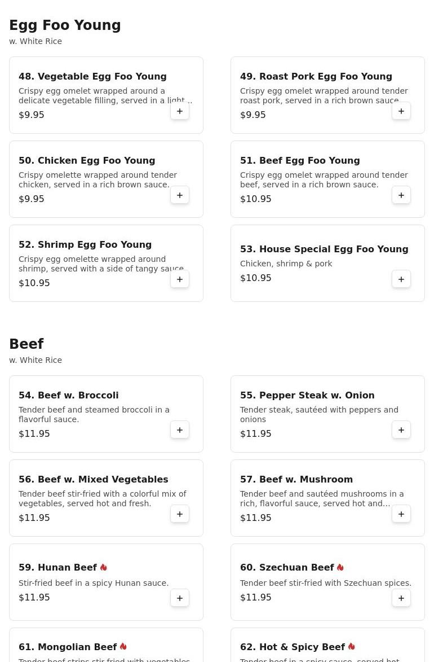Add Beef w. Mixed Vegetables plus icon
Viewport: 434px width, 662px height.
pyautogui.click(x=180, y=514)
